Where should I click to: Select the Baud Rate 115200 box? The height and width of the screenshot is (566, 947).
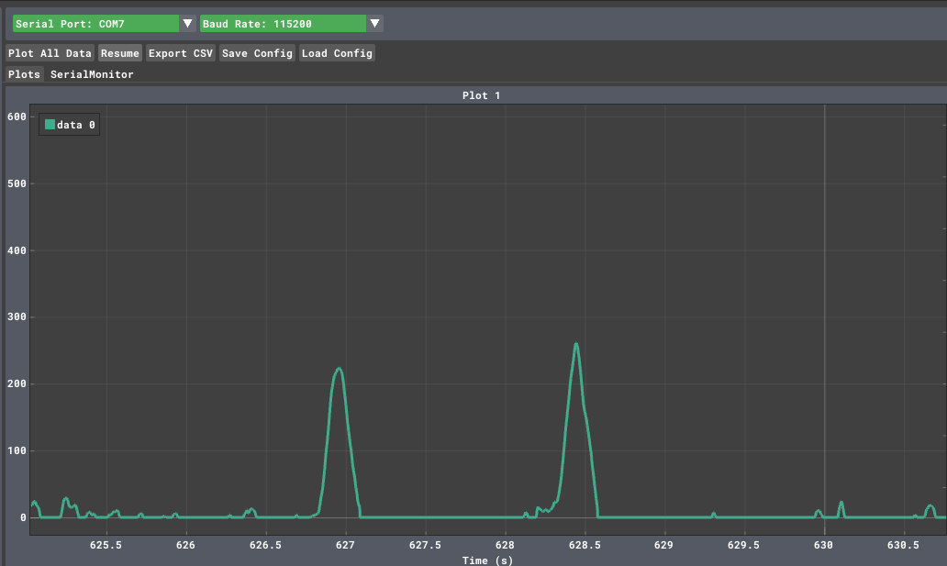283,24
